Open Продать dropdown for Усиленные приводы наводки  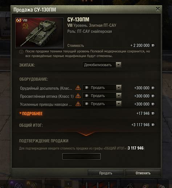click(102, 104)
